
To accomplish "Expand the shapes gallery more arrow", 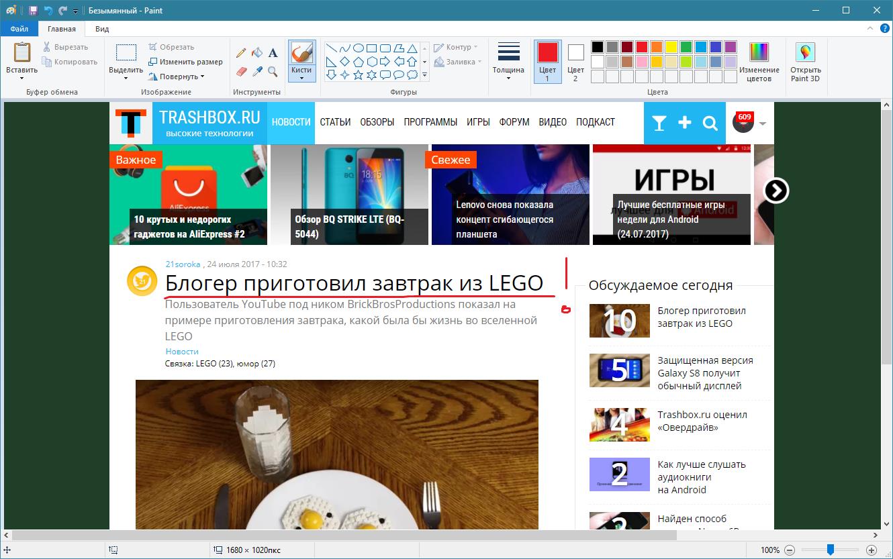I will (424, 75).
